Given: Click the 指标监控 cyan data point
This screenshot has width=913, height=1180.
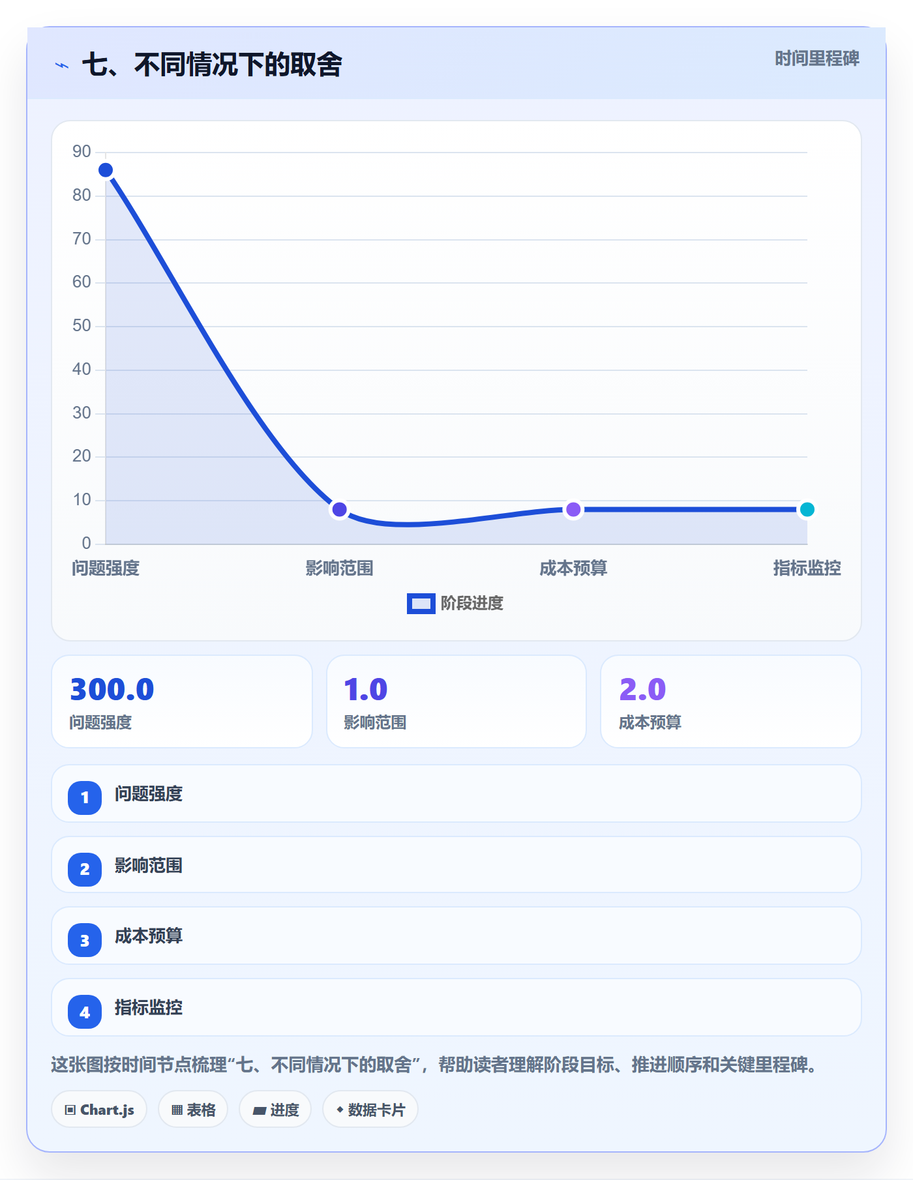Looking at the screenshot, I should (807, 509).
